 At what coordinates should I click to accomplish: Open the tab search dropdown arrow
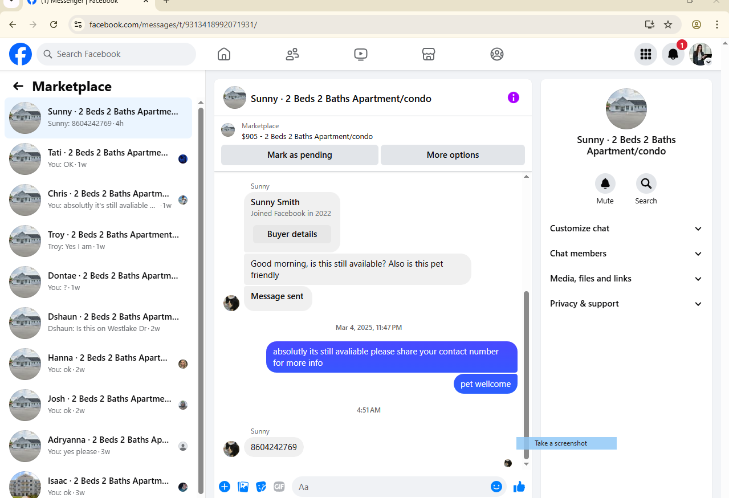(10, 2)
